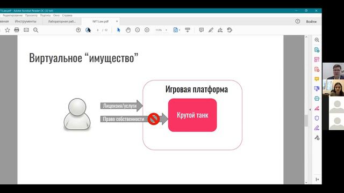Image resolution: width=344 pixels, height=193 pixels.
Task: Open More Tools wrench icon
Action: [317, 138]
